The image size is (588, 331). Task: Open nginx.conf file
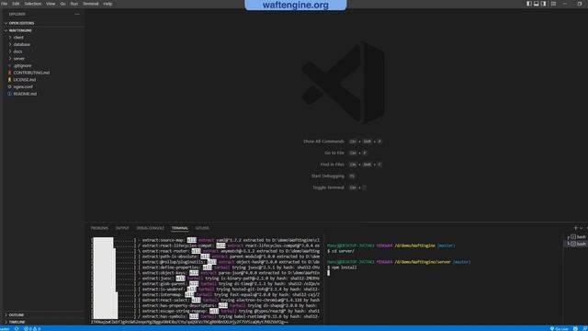(x=23, y=86)
